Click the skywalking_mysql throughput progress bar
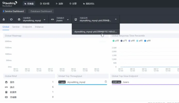Image resolution: width=179 pixels, height=103 pixels. [x=83, y=84]
